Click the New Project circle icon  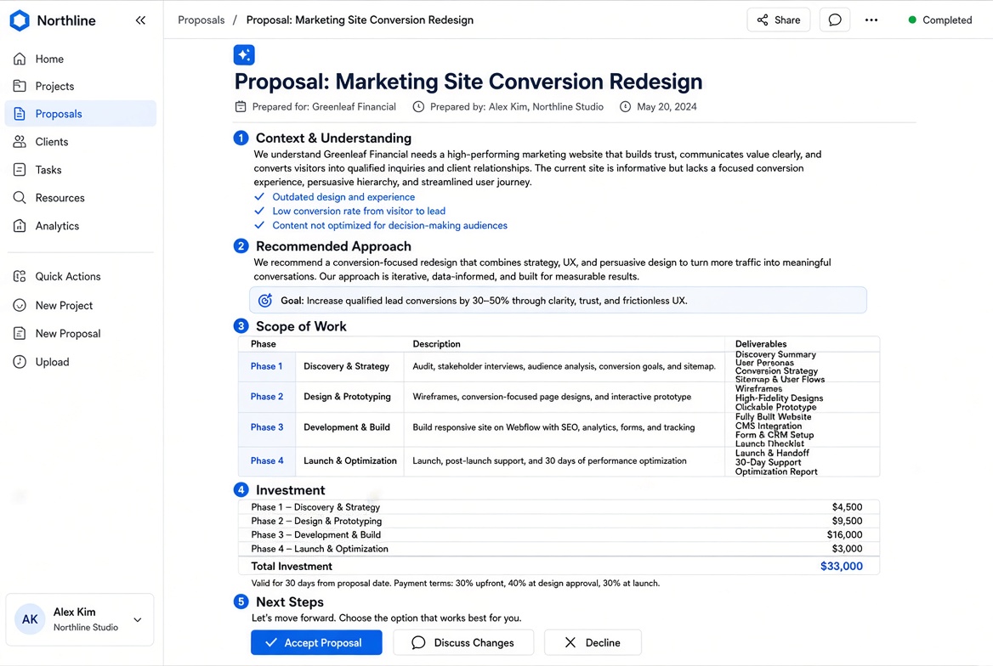point(20,305)
